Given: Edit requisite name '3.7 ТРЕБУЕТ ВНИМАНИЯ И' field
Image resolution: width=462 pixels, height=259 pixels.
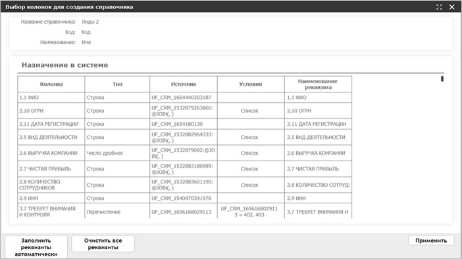Looking at the screenshot, I should click(318, 212).
